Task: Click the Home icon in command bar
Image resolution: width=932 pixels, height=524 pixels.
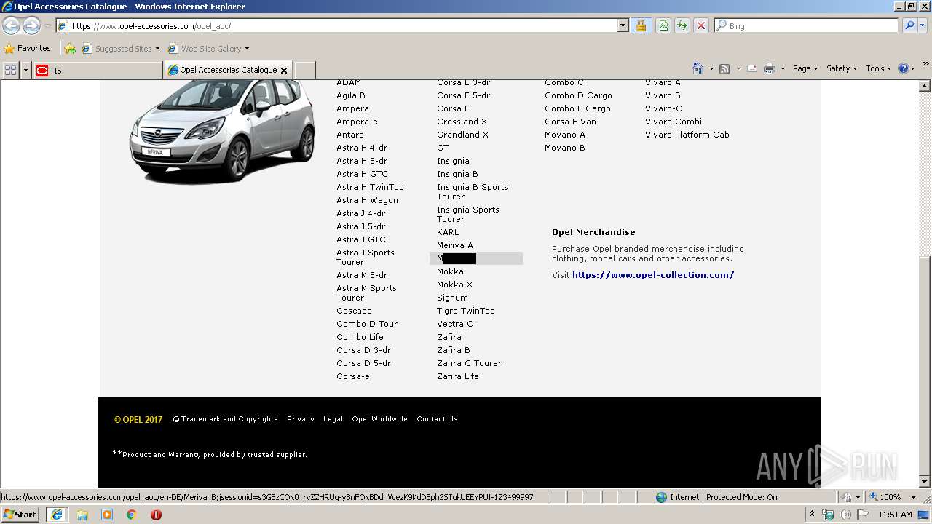Action: 698,68
